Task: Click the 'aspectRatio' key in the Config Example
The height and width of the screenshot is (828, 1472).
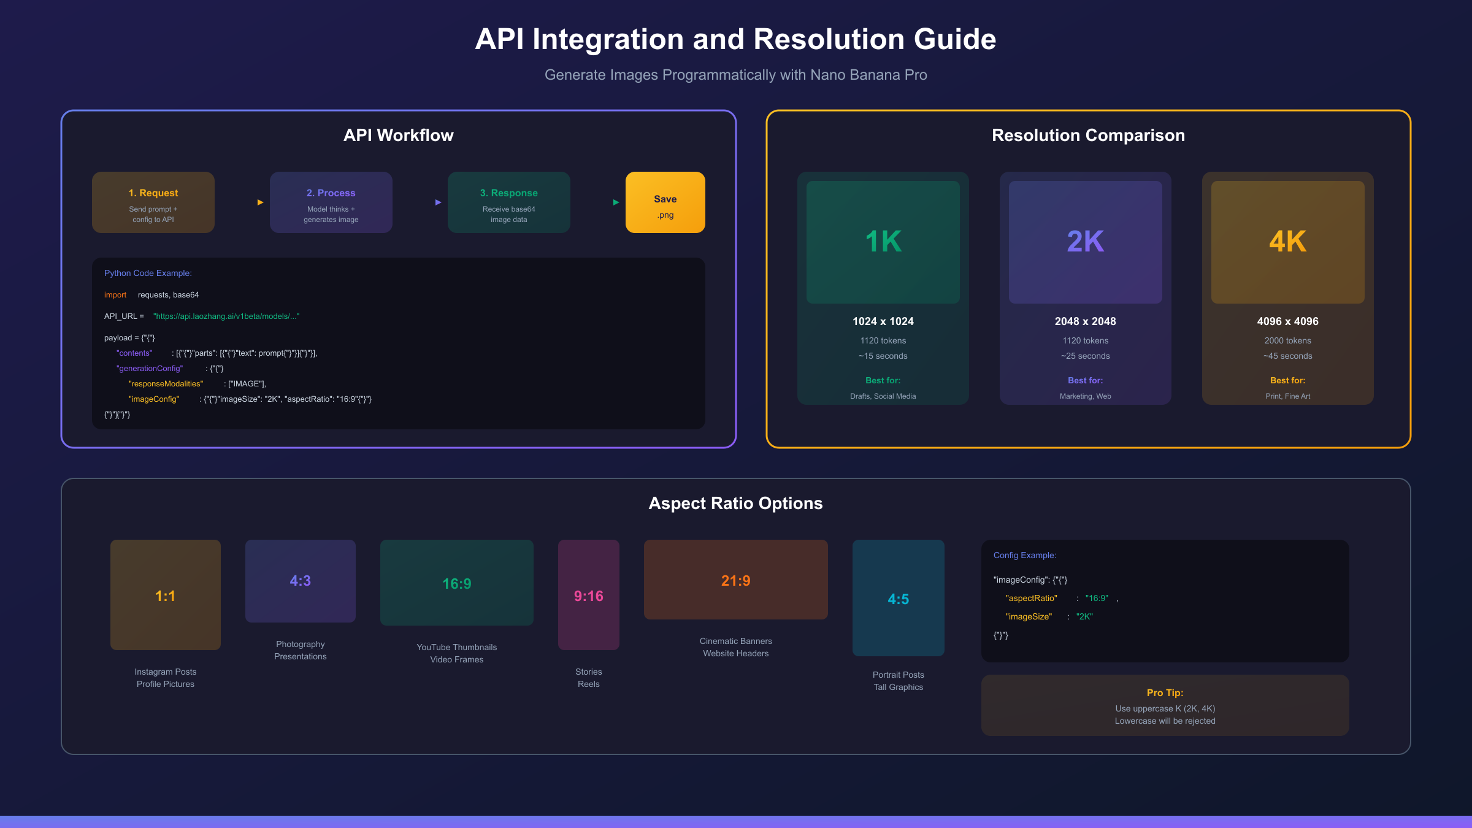Action: 1032,598
